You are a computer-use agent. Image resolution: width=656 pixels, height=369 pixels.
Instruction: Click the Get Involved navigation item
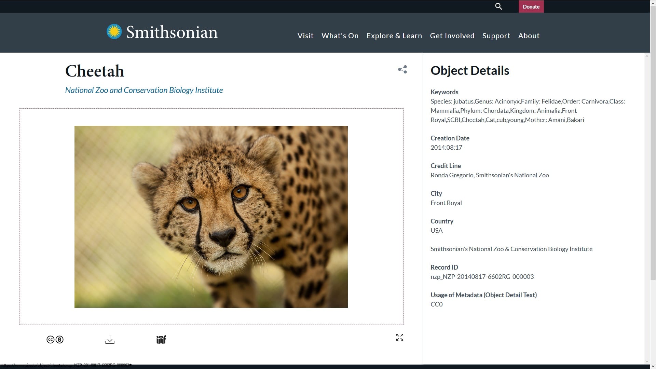point(452,36)
